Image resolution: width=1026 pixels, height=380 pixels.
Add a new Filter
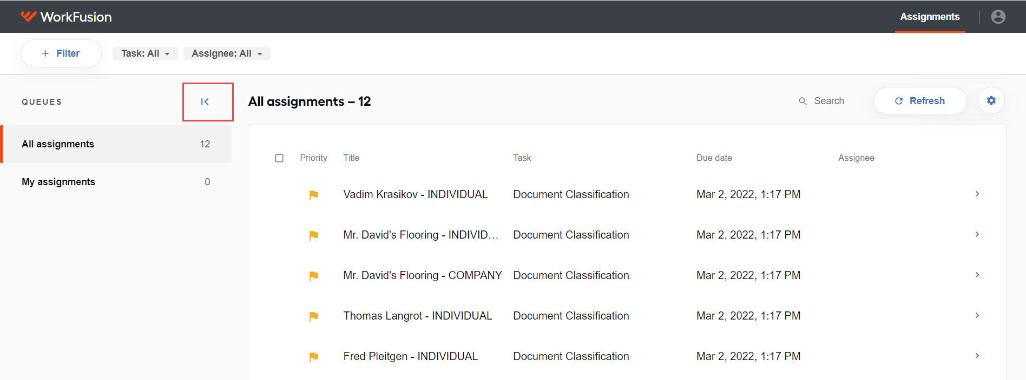click(x=61, y=53)
